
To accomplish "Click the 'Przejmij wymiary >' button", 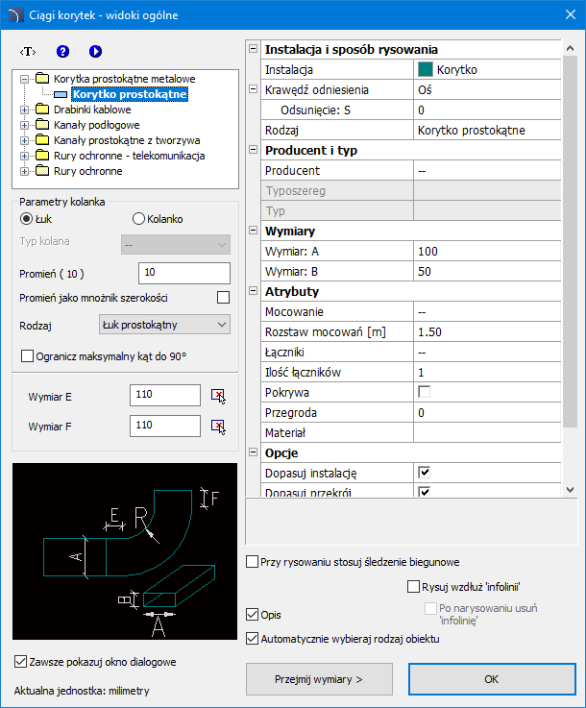I will coord(319,679).
